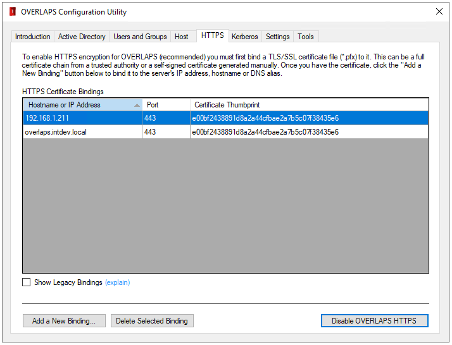Viewport: 452px width, 345px height.
Task: Select the HTTPS tab
Action: 213,35
